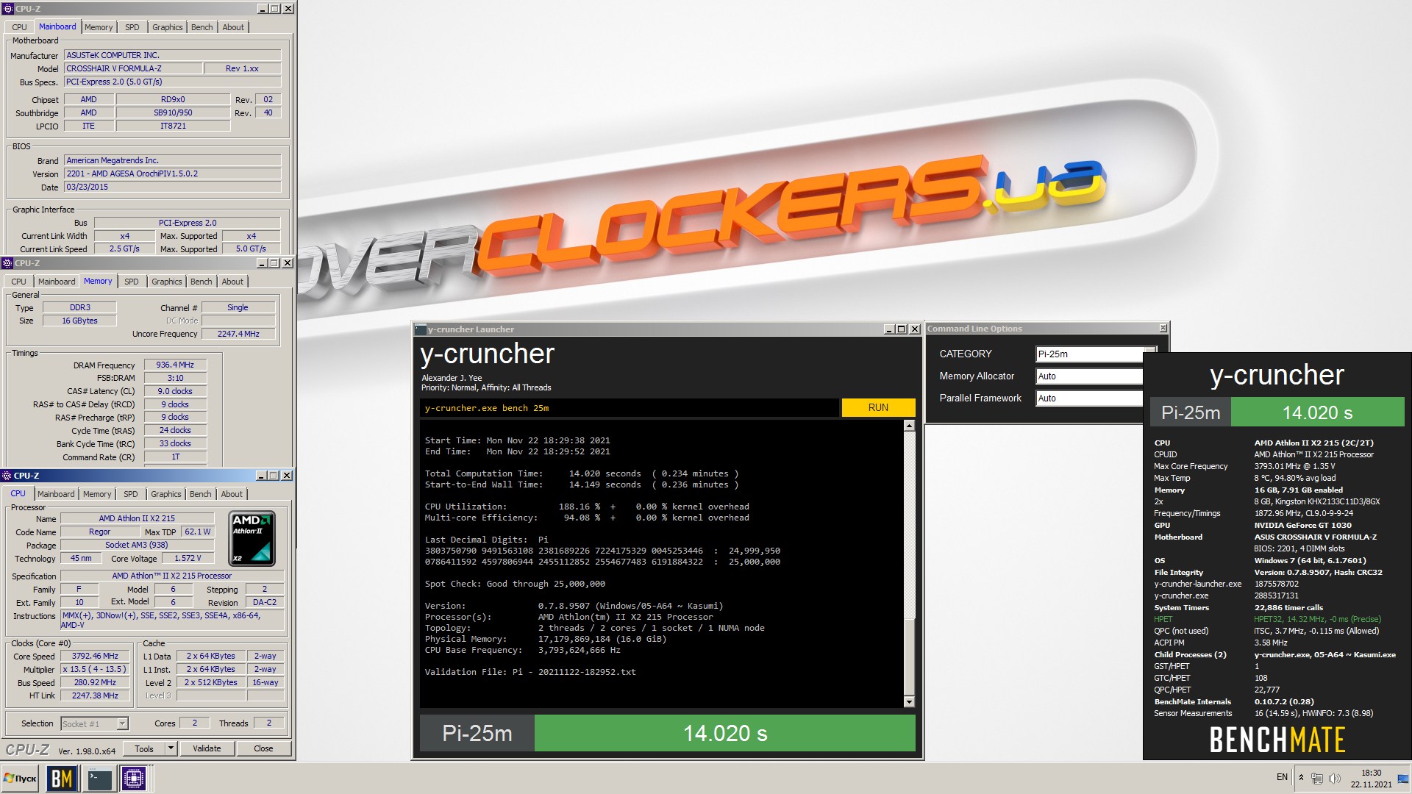Open the CPU-Z taskbar icon
The image size is (1412, 794).
(134, 778)
